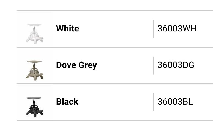Screen dimensions: 213x134
Task: Click the vertical divider in the White row
Action: 153,29
